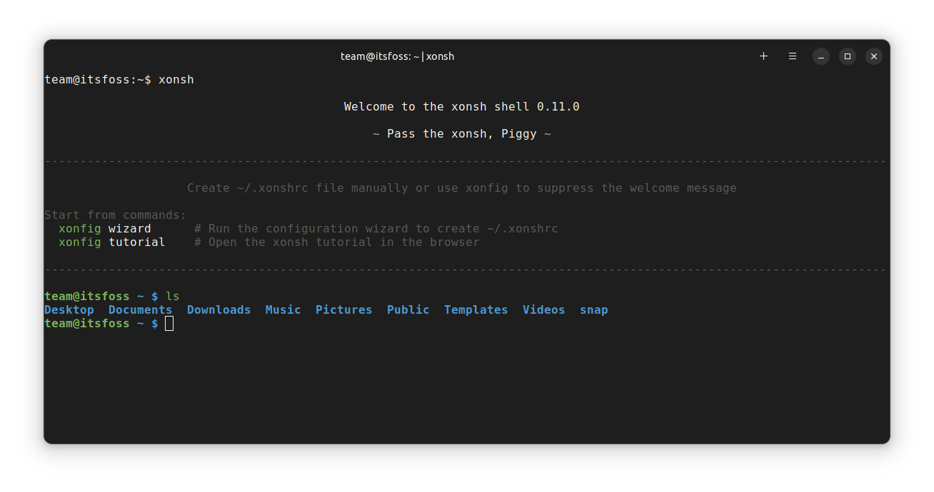Click the snap directory name
The height and width of the screenshot is (492, 934).
tap(593, 310)
